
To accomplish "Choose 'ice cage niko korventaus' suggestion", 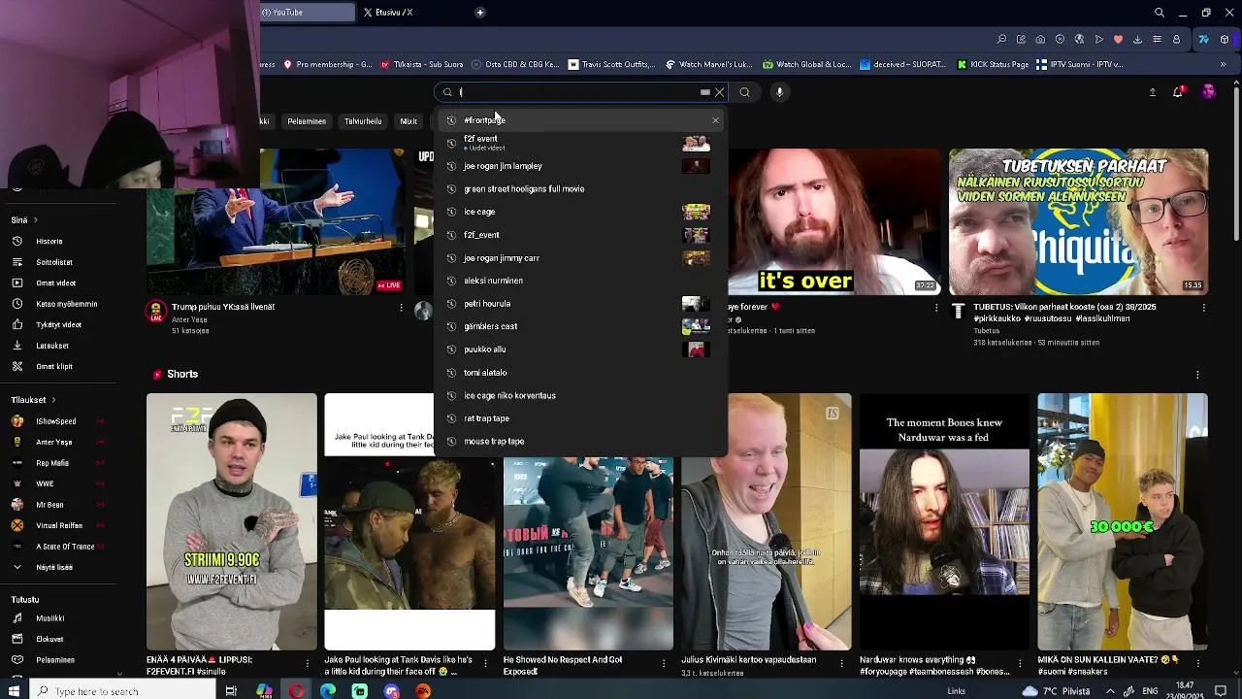I will tap(580, 396).
